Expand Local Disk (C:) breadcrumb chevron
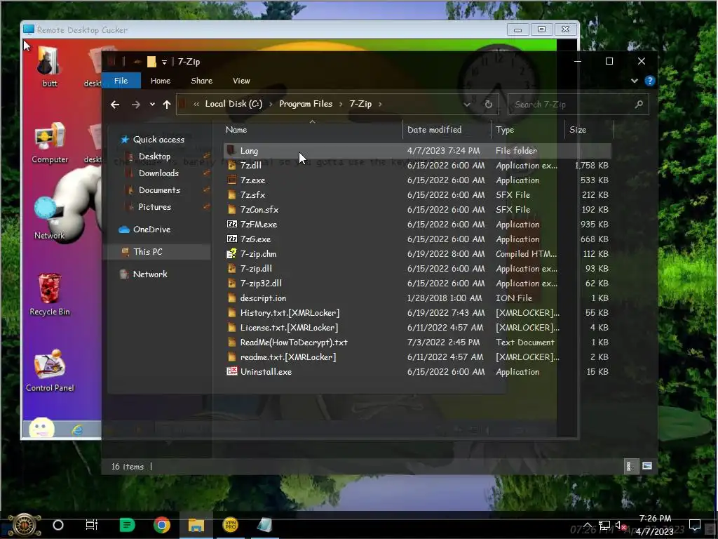The height and width of the screenshot is (539, 718). (x=271, y=104)
